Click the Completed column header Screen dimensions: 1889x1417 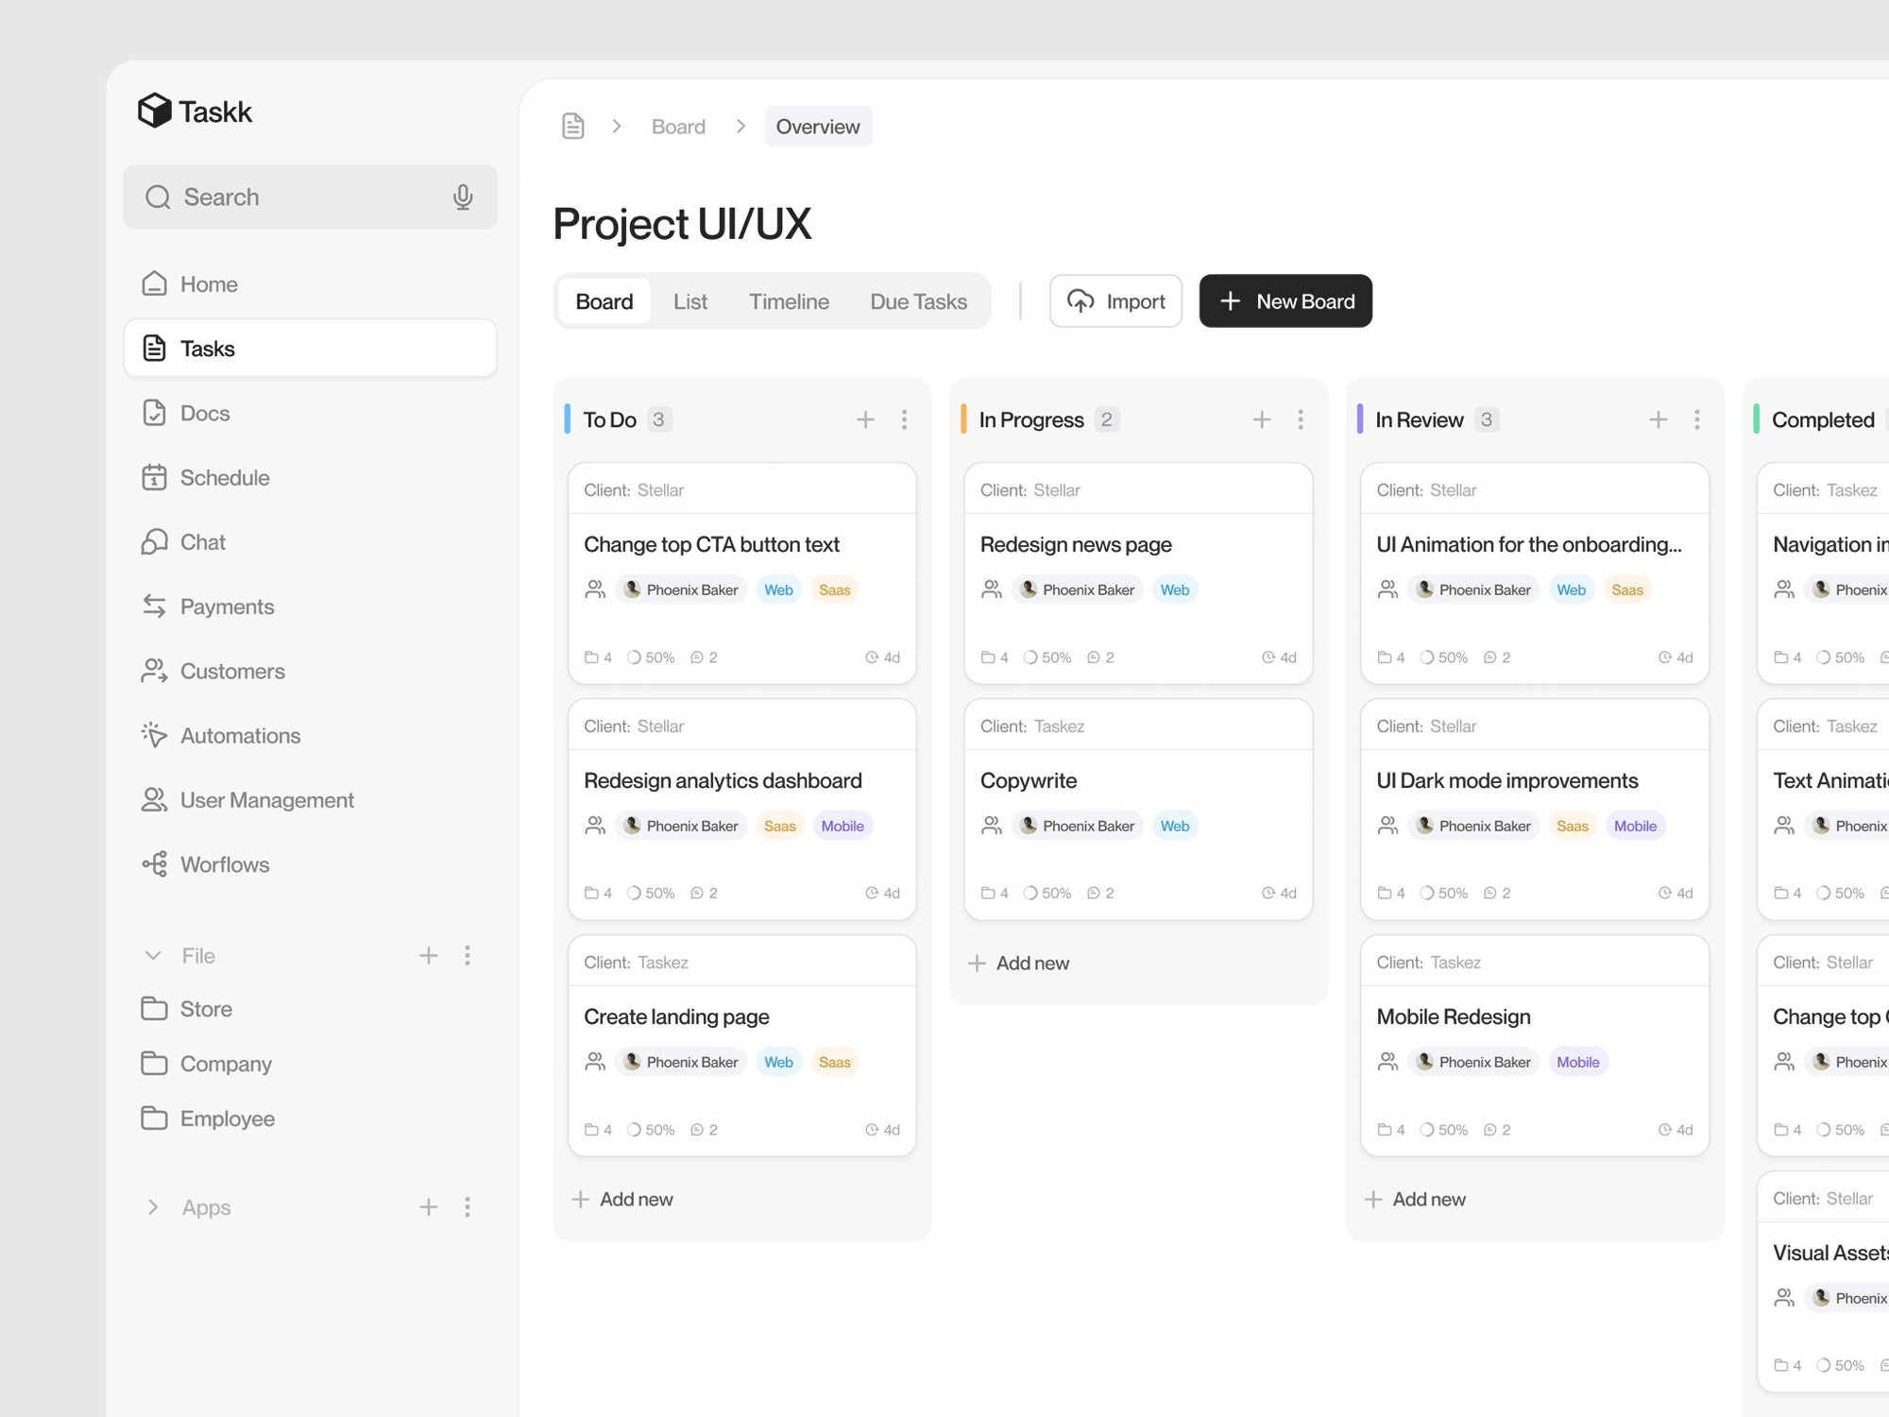[1823, 419]
